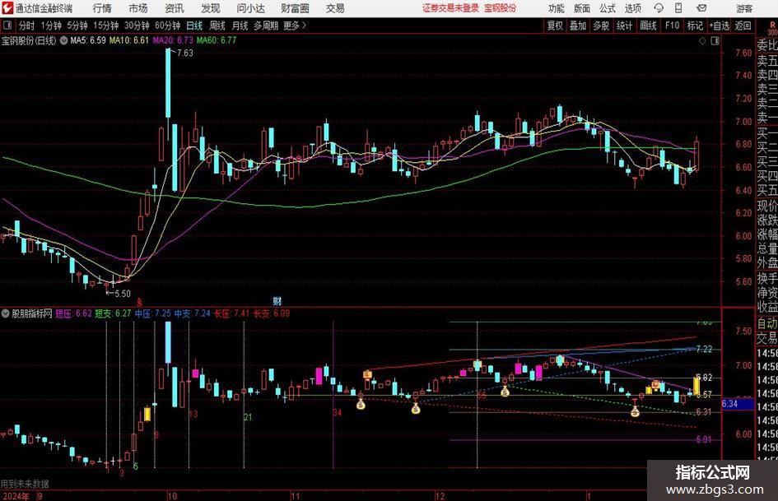Switch to 1分钟 period tab
Screen dimensions: 778x501
click(51, 26)
